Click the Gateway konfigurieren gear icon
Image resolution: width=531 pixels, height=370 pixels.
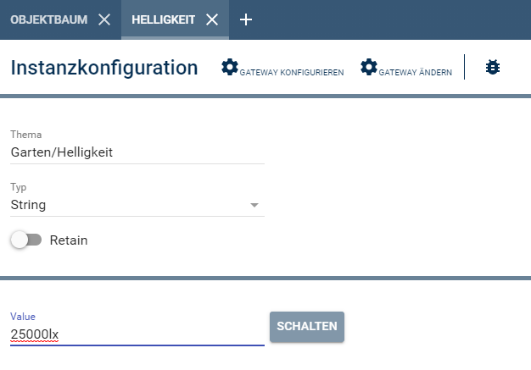click(x=229, y=67)
